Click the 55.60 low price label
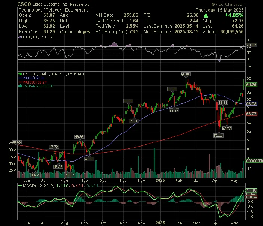Viewport: 263px width, 226px height. tap(134, 121)
